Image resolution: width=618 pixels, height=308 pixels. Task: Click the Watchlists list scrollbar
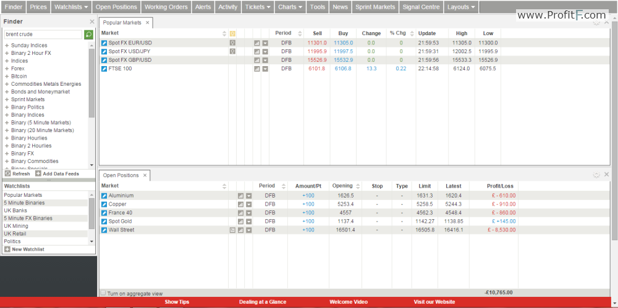coord(92,214)
